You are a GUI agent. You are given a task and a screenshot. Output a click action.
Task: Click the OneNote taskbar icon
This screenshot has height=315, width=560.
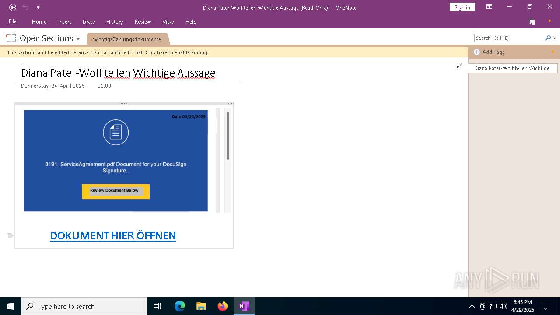click(x=244, y=306)
